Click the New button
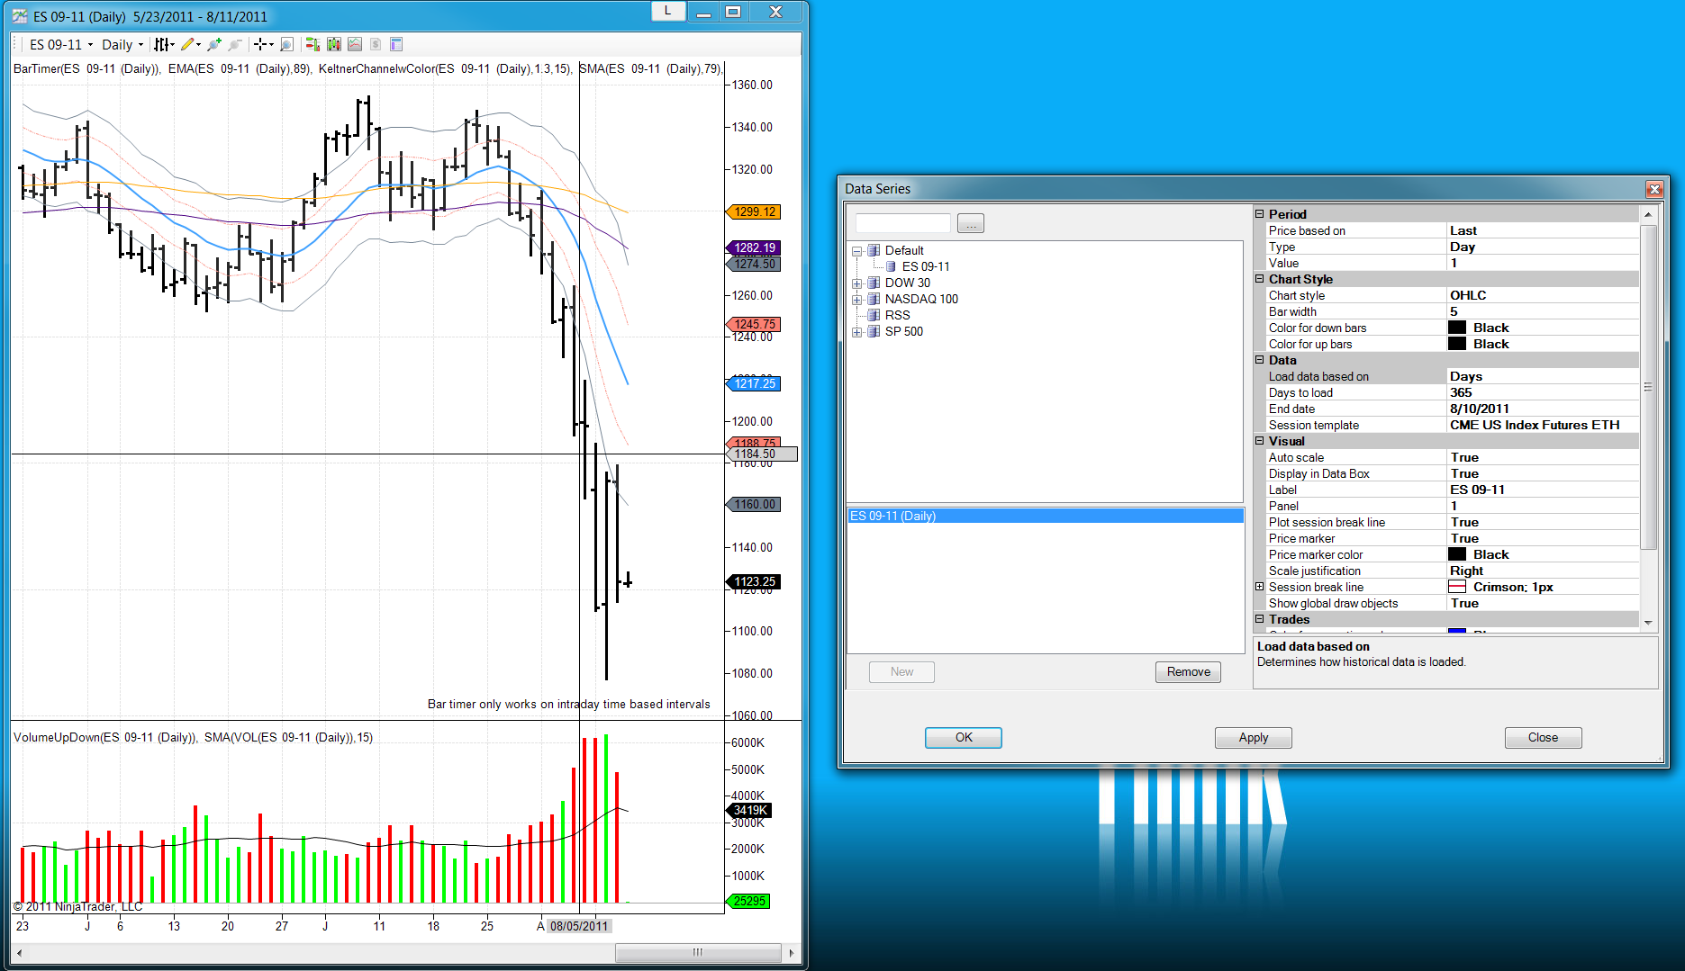The height and width of the screenshot is (971, 1685). 901,672
